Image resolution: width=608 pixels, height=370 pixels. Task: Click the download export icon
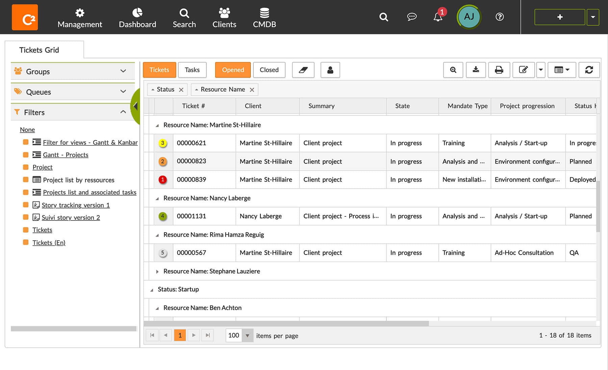click(476, 70)
